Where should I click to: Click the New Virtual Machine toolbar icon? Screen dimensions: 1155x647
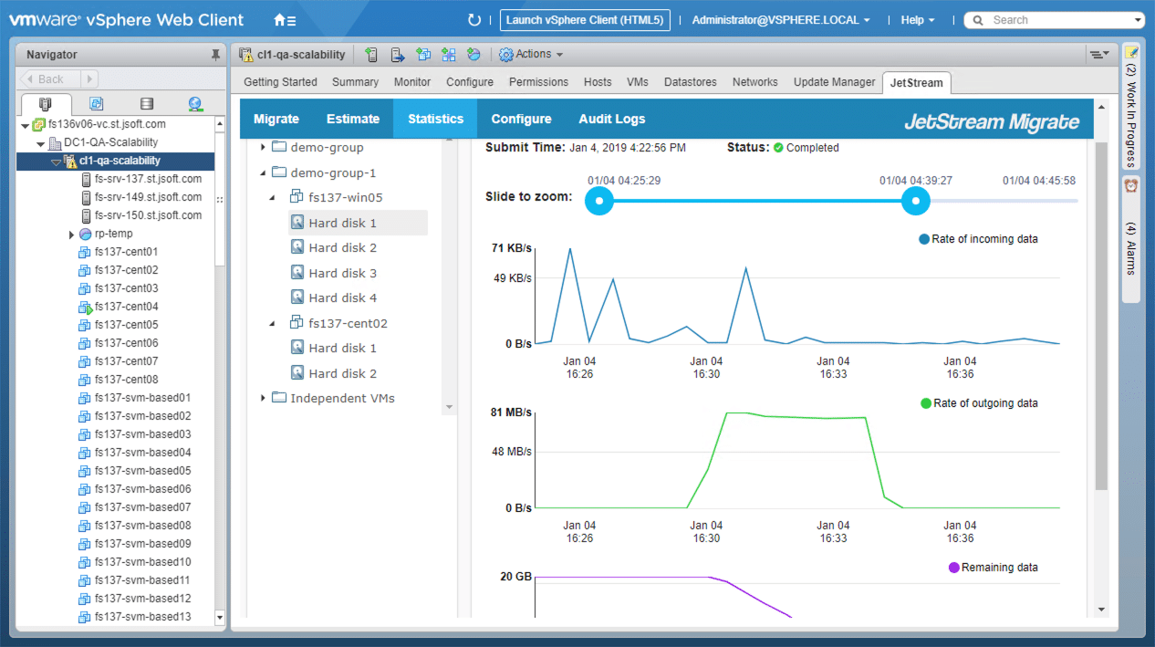tap(423, 55)
